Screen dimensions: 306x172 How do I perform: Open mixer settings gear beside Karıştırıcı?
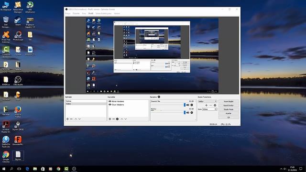(159, 97)
